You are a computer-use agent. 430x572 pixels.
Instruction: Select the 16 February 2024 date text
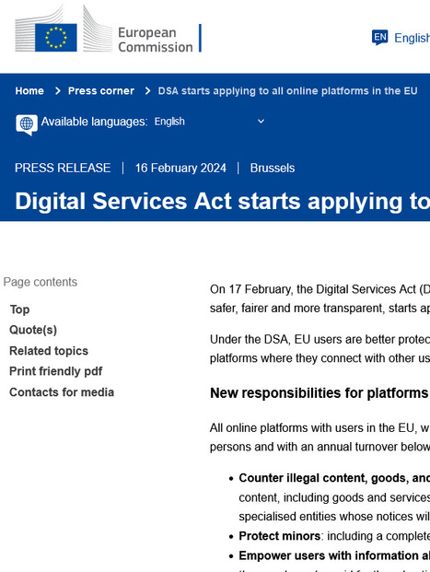180,168
